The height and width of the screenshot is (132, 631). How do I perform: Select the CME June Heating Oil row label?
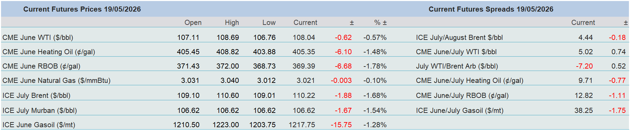(49, 52)
